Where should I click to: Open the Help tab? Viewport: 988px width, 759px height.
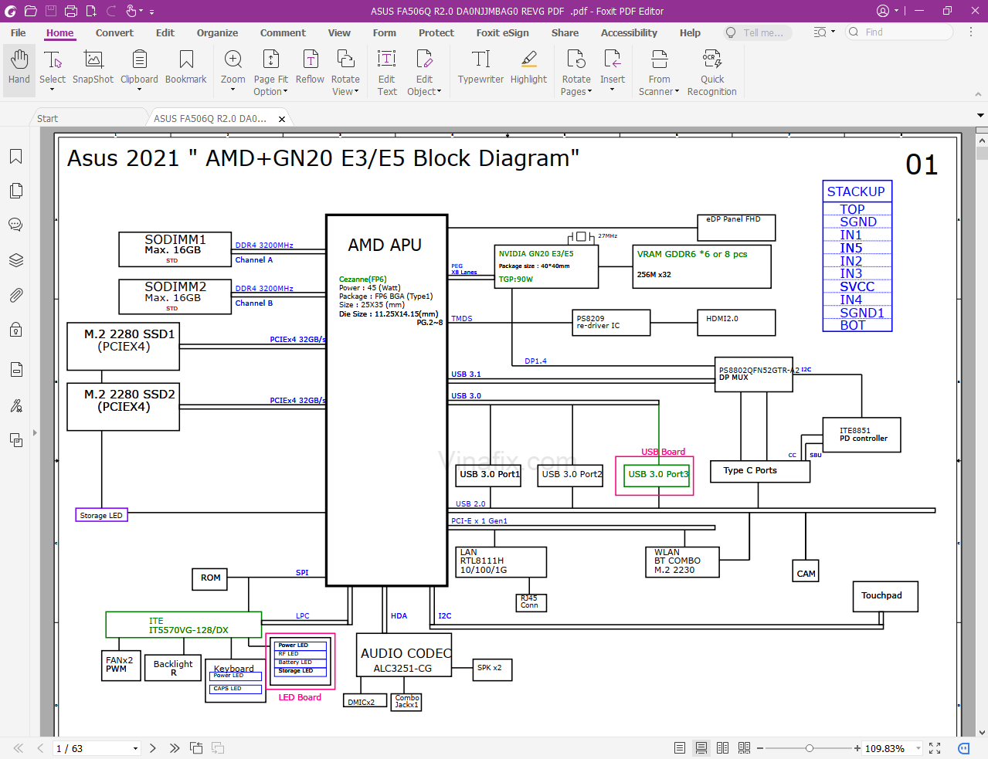690,32
